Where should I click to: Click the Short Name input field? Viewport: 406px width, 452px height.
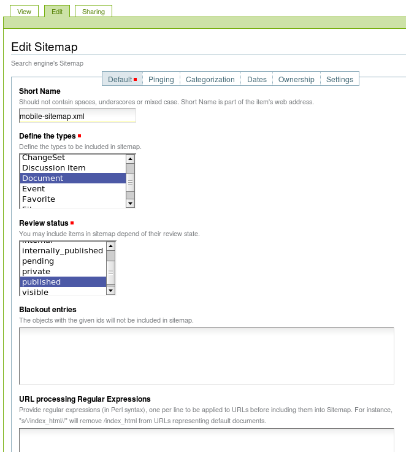click(x=77, y=116)
